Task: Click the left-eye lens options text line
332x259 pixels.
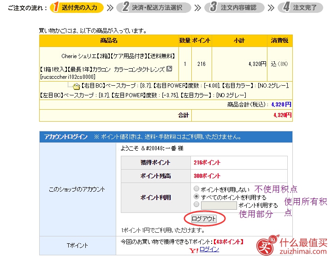Action: (143, 95)
